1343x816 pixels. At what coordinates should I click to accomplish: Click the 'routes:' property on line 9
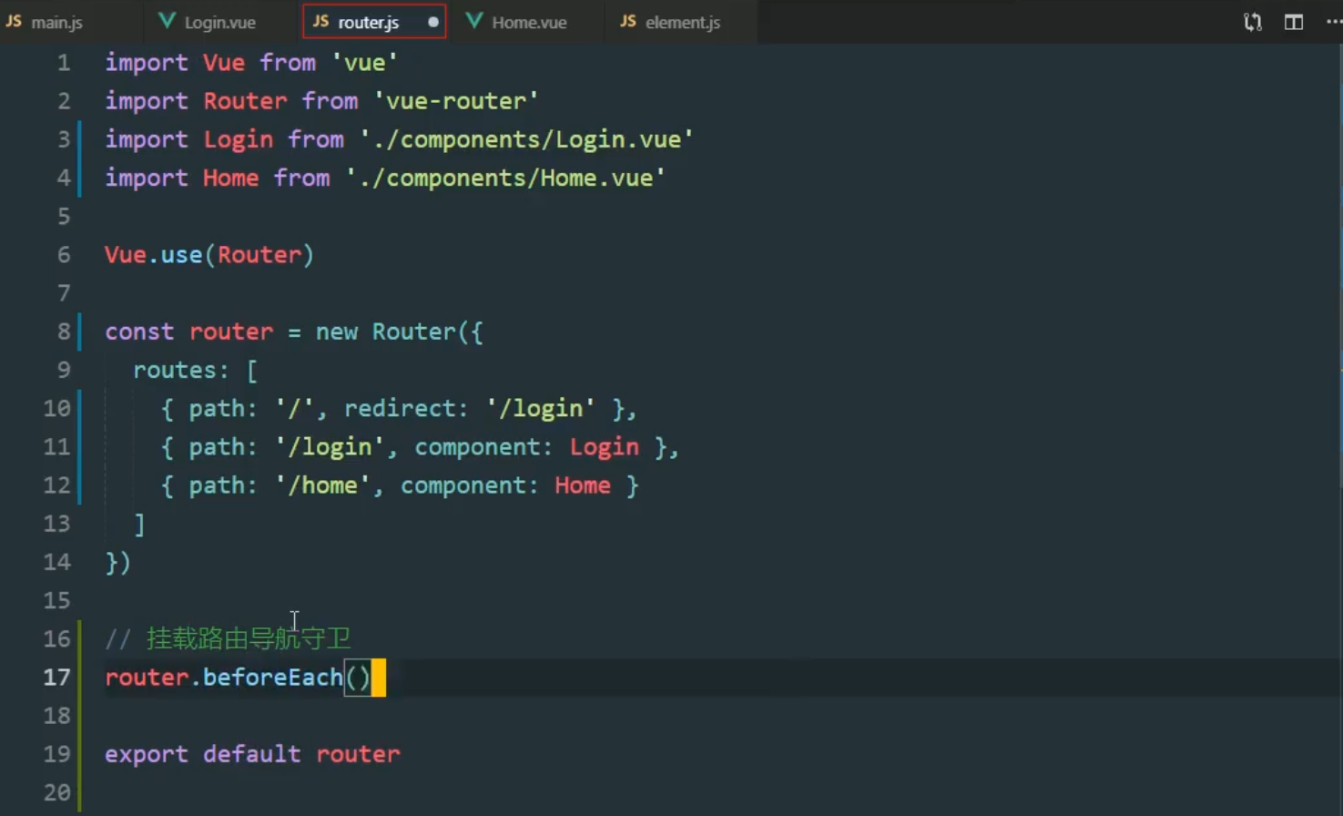pyautogui.click(x=181, y=370)
